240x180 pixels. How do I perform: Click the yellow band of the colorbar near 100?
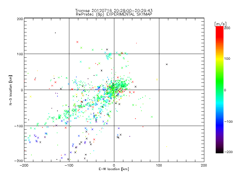pos(220,58)
